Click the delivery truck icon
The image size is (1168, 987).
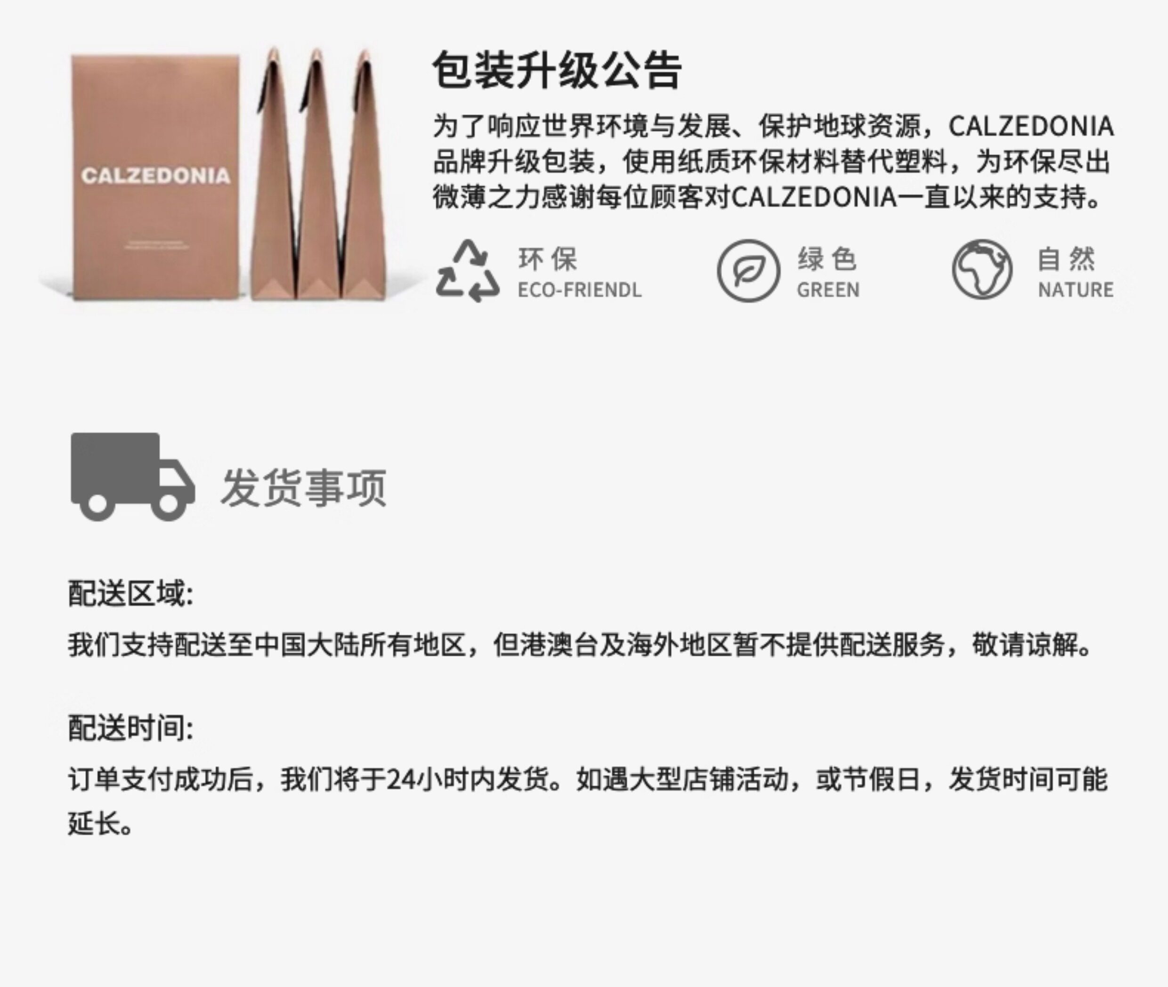pyautogui.click(x=133, y=477)
